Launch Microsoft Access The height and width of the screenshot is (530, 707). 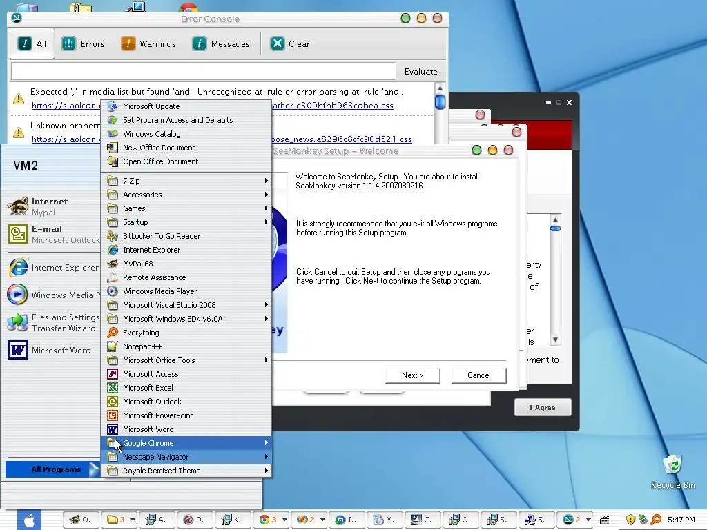click(x=186, y=374)
